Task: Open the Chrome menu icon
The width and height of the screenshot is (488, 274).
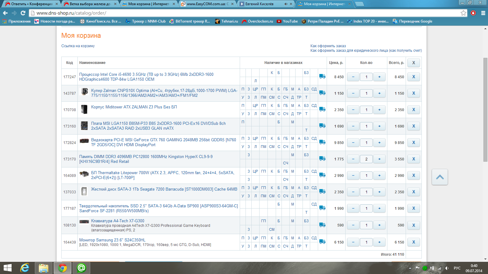Action: tap(483, 13)
